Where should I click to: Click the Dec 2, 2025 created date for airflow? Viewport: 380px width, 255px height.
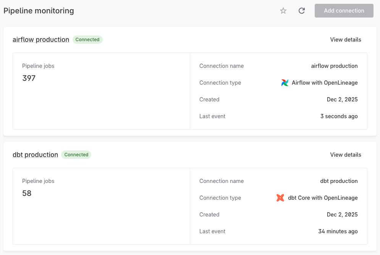[342, 99]
